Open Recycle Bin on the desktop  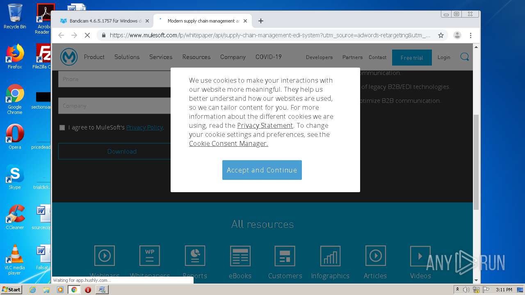(15, 16)
